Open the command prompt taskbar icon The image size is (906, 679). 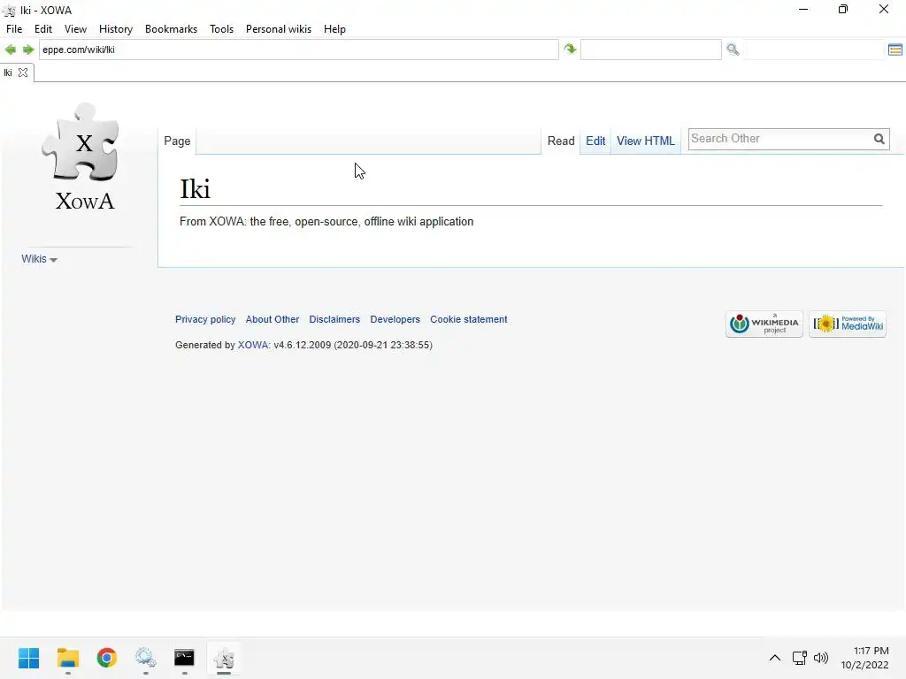[184, 658]
